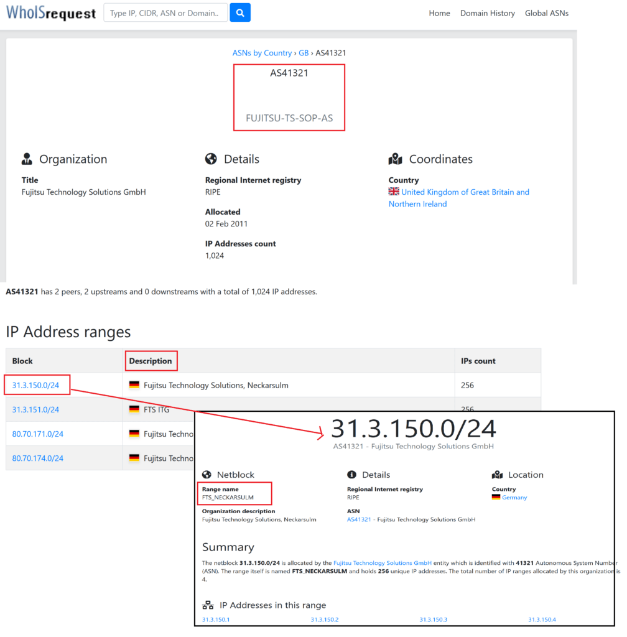Click the netblock Details info icon

pyautogui.click(x=351, y=475)
